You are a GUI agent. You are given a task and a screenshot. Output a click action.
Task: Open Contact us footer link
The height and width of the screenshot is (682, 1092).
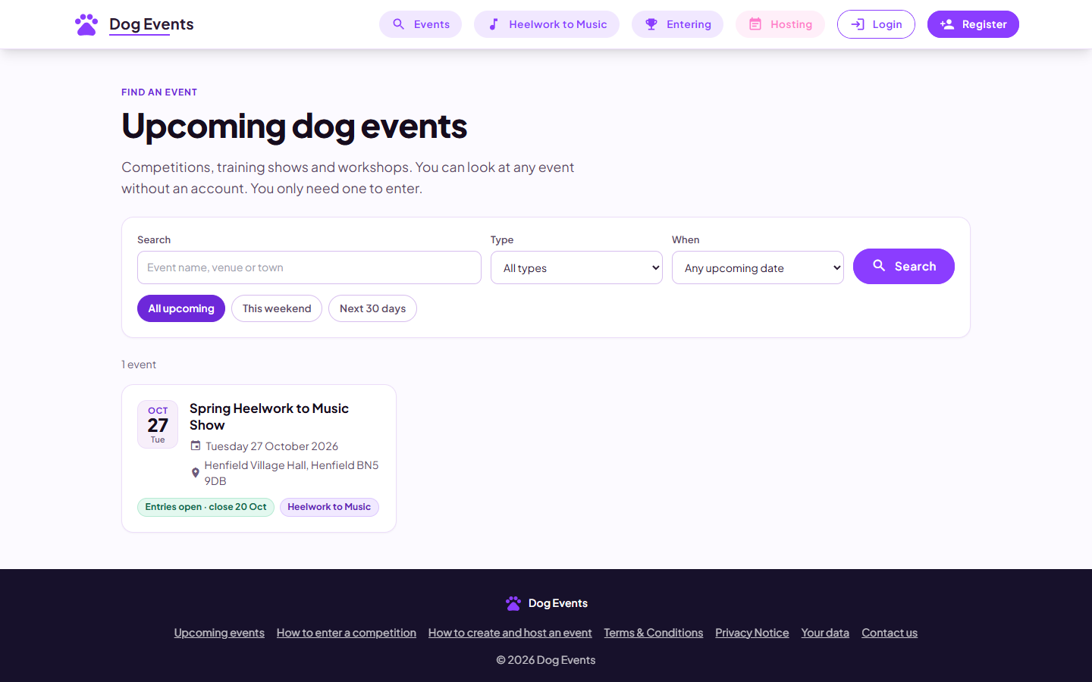890,633
